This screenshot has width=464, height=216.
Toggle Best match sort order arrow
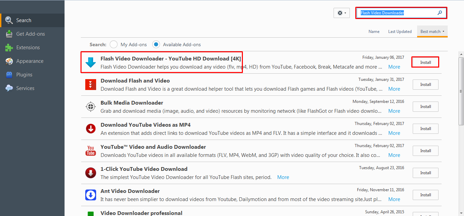pyautogui.click(x=444, y=32)
